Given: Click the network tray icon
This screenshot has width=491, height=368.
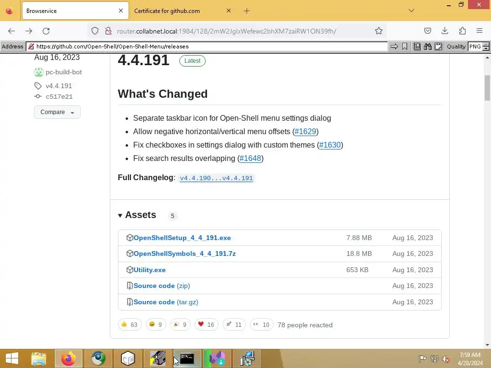Looking at the screenshot, I should (434, 358).
